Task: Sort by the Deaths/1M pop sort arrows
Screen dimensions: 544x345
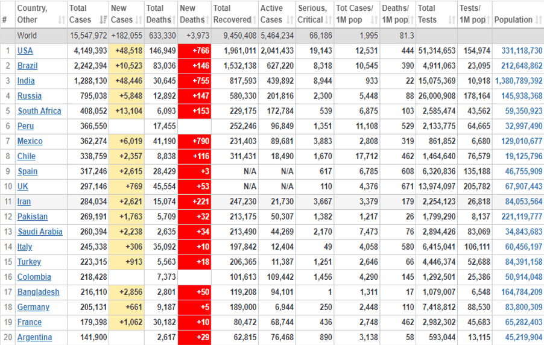Action: pyautogui.click(x=411, y=20)
